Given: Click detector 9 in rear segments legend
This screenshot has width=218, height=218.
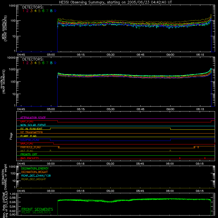Looking at the screenshot, I should point(55,63).
